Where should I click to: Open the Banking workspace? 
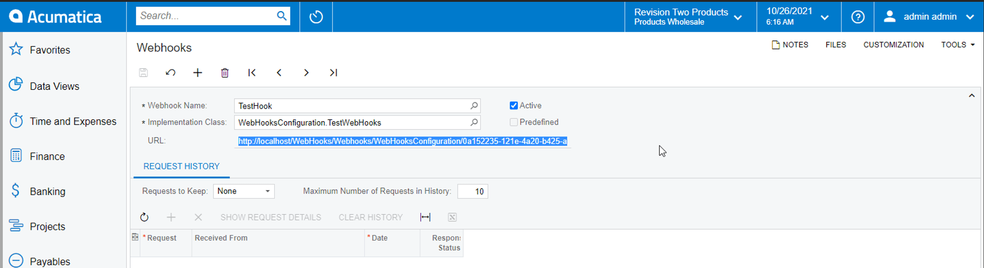pyautogui.click(x=47, y=191)
